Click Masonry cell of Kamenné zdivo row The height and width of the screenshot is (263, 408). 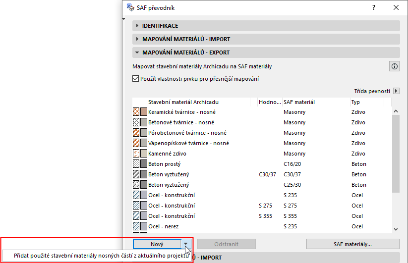(x=294, y=154)
